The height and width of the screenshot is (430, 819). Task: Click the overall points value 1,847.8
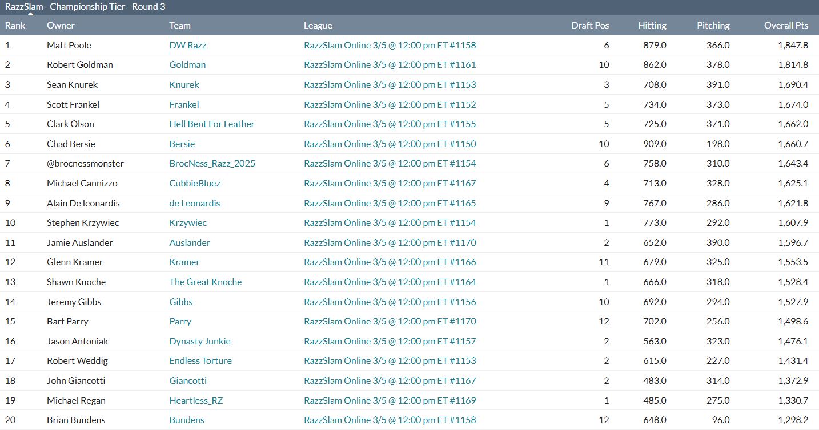click(x=793, y=45)
